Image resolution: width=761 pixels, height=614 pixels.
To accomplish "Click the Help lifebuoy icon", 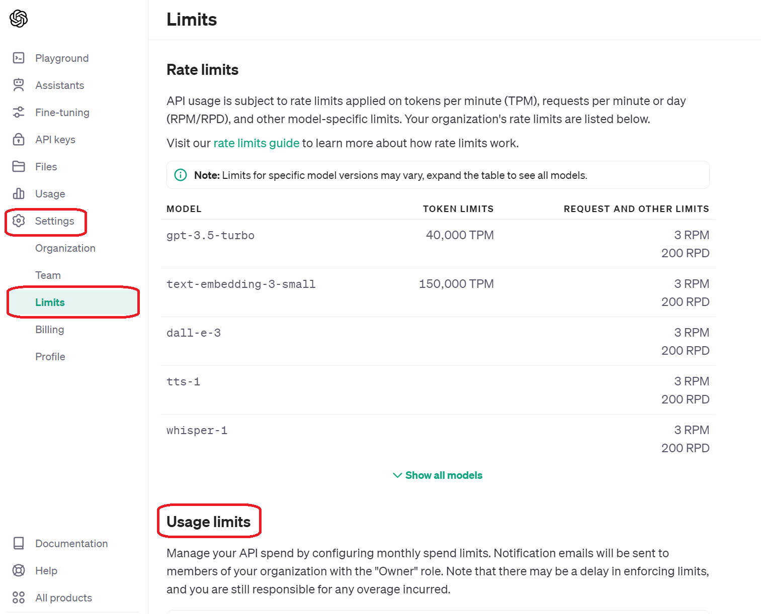I will 19,571.
